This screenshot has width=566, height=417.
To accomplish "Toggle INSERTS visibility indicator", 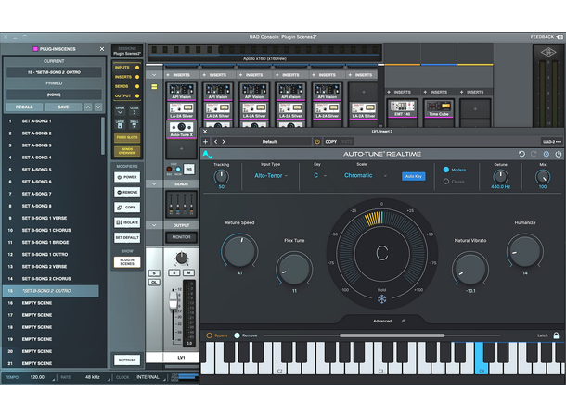I will point(137,77).
